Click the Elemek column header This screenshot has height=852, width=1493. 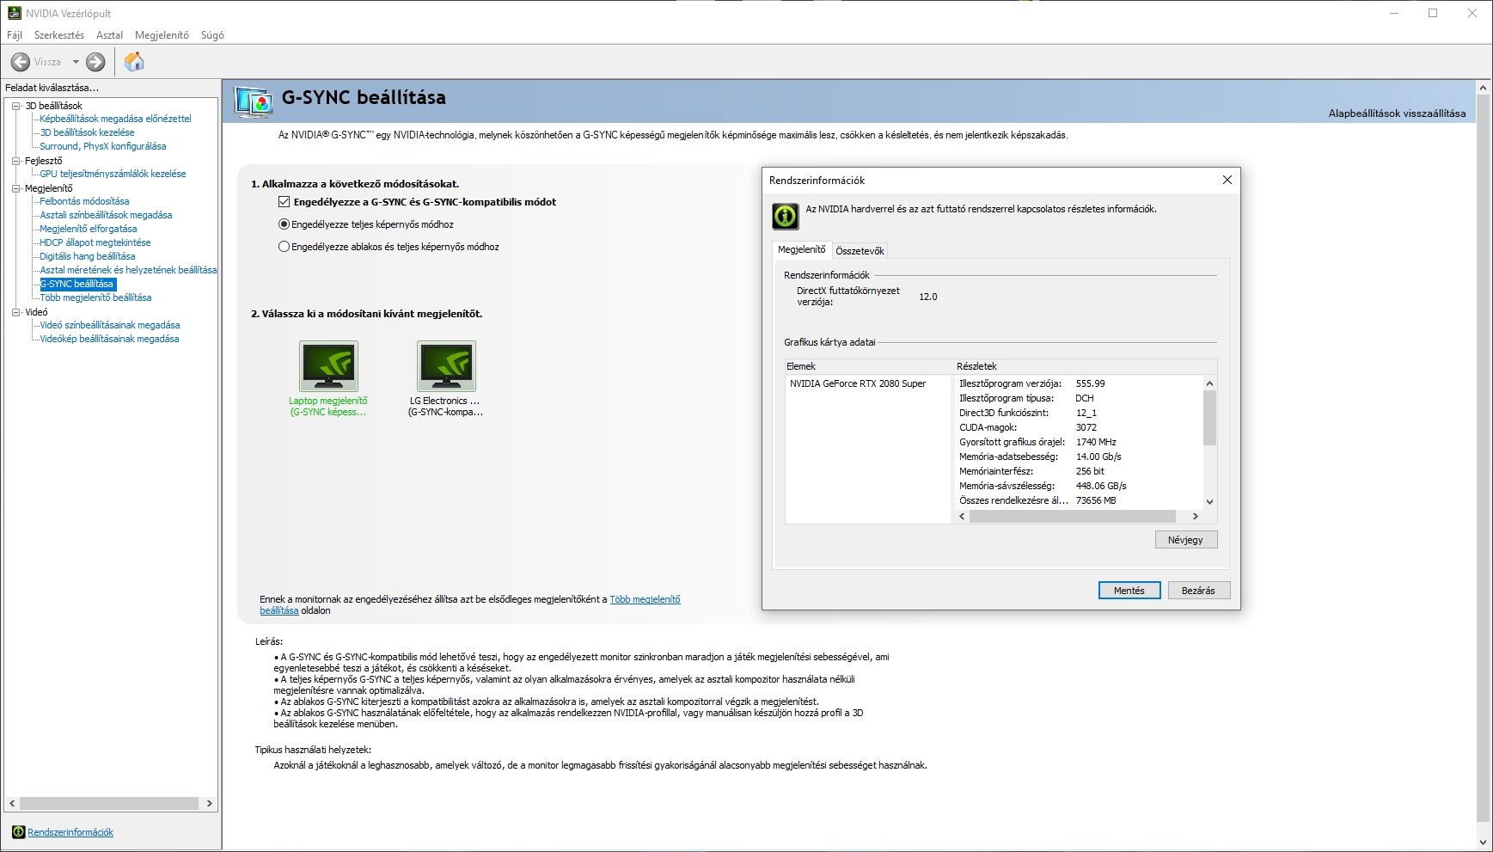869,366
